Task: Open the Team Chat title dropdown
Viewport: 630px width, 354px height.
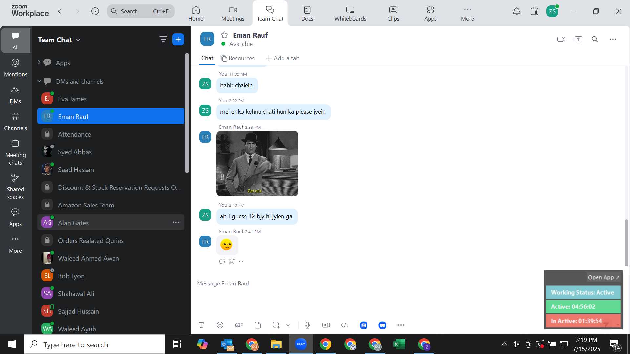Action: [78, 40]
